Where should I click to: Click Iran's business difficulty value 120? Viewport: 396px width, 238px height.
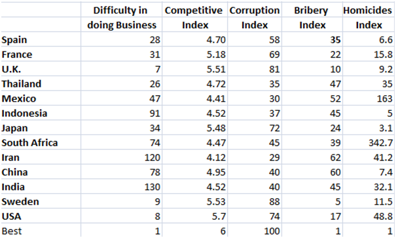point(121,158)
